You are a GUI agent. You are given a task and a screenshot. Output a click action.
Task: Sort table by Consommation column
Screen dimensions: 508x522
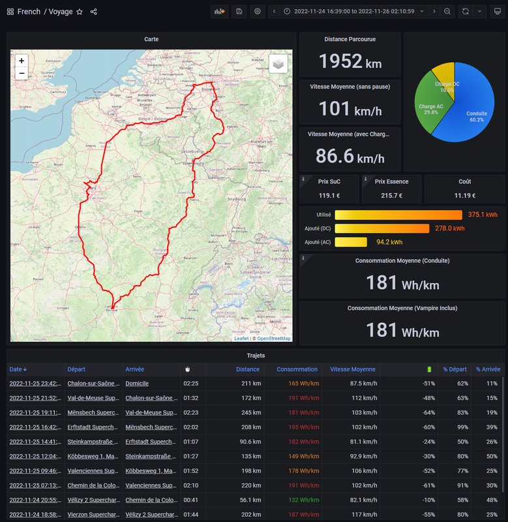[297, 369]
